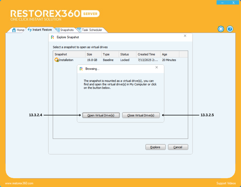The height and width of the screenshot is (187, 241).
Task: Sort by the Type column header
Action: [x=110, y=54]
